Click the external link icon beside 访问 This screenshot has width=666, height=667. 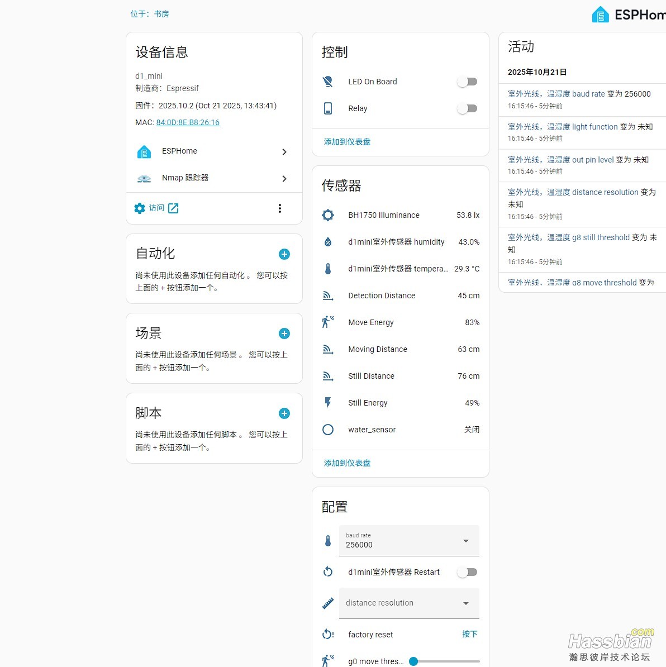(174, 208)
